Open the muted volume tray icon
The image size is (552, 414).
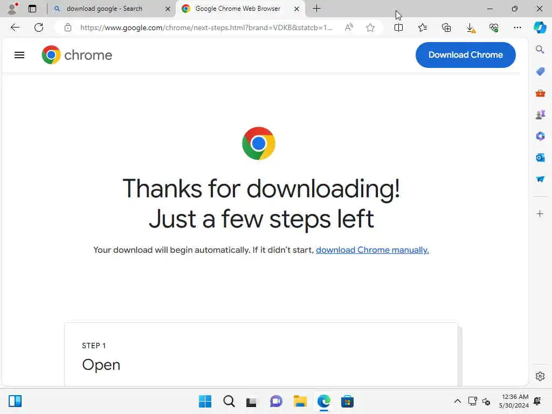coord(486,401)
